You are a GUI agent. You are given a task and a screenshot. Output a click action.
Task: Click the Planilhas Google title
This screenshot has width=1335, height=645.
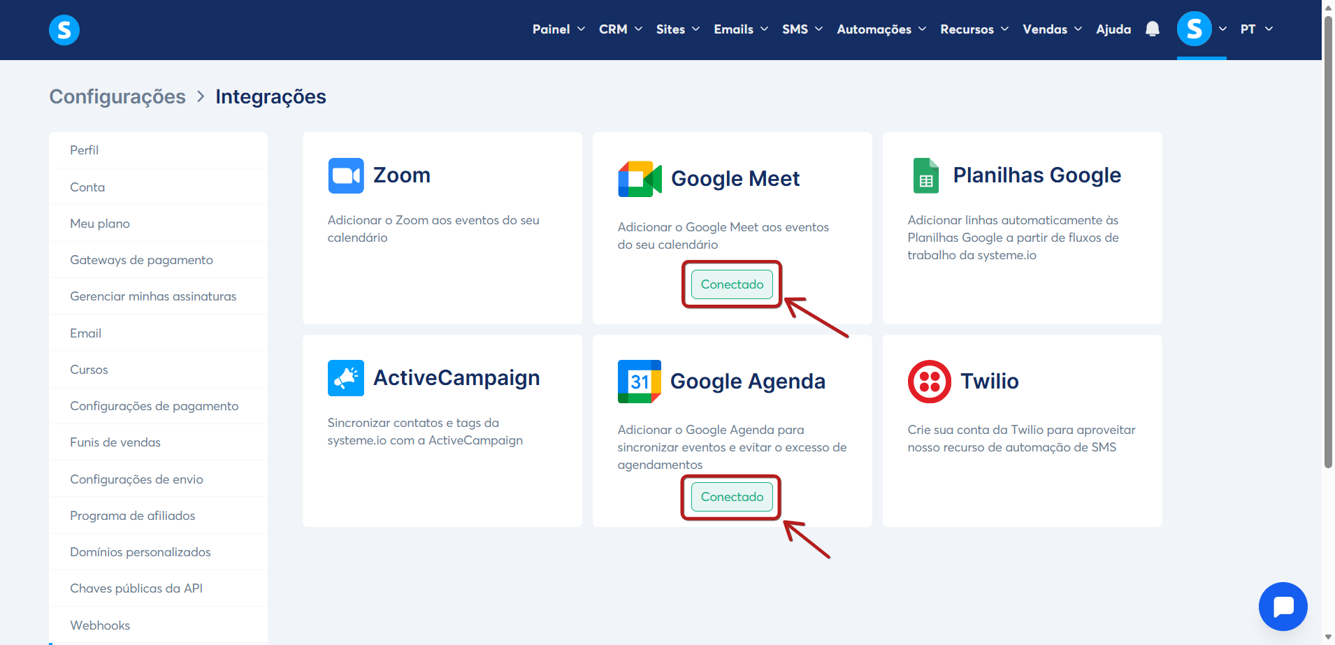coord(1037,175)
